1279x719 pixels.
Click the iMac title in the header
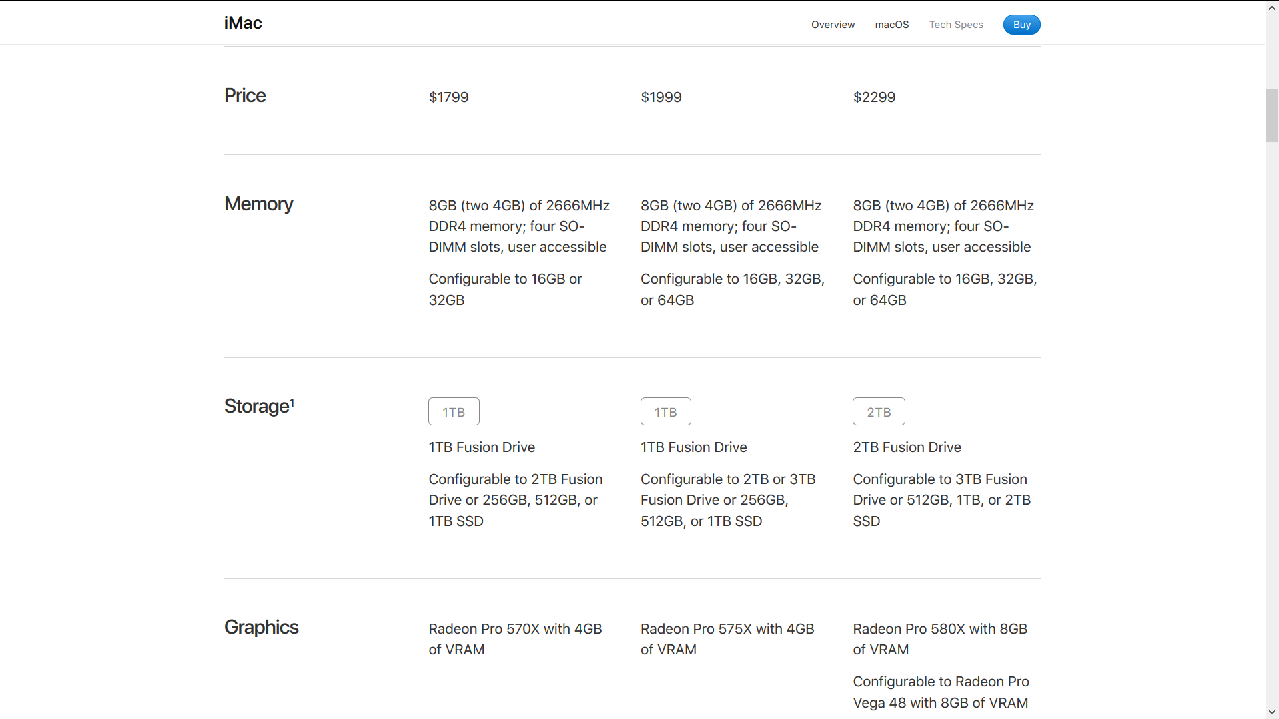[x=243, y=23]
